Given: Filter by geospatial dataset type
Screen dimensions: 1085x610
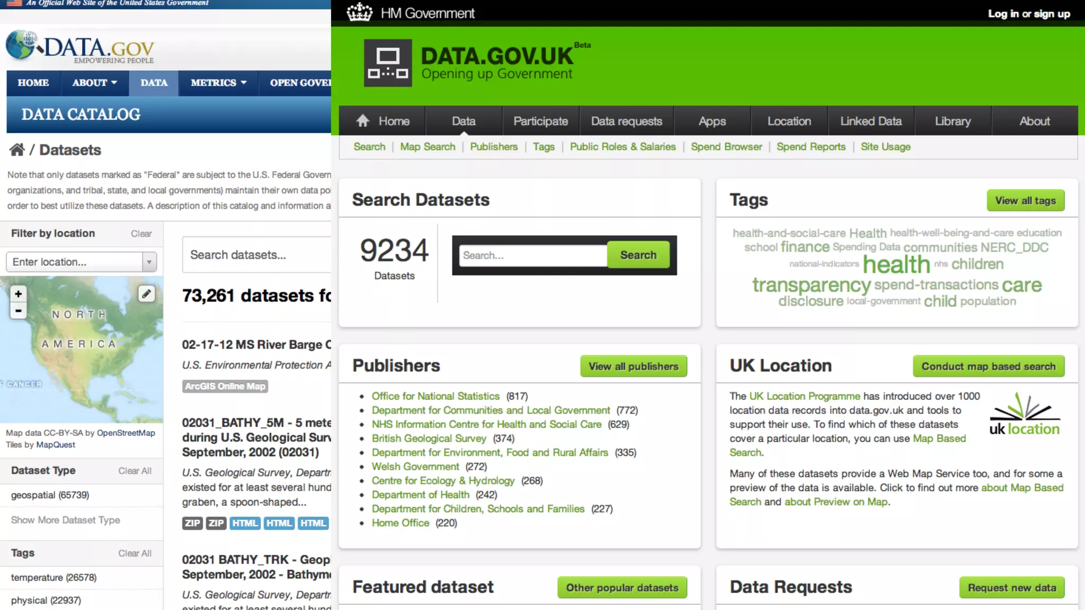Looking at the screenshot, I should coord(50,495).
